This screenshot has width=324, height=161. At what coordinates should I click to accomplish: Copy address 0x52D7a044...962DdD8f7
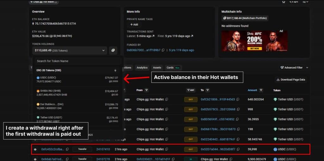pyautogui.click(x=238, y=149)
